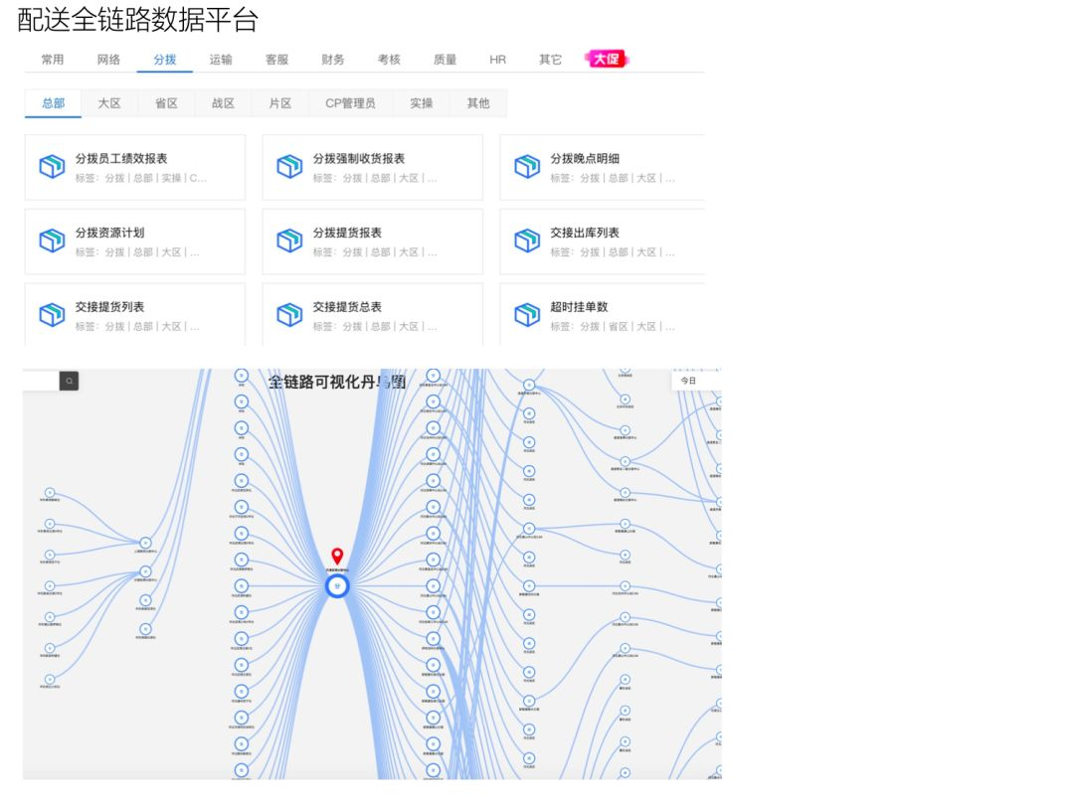
Task: Open the 交接提货总表 report title
Action: pos(347,307)
